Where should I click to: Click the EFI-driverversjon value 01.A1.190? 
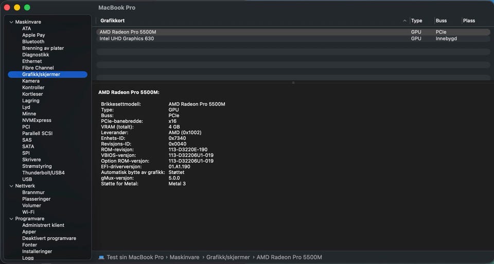coord(179,167)
